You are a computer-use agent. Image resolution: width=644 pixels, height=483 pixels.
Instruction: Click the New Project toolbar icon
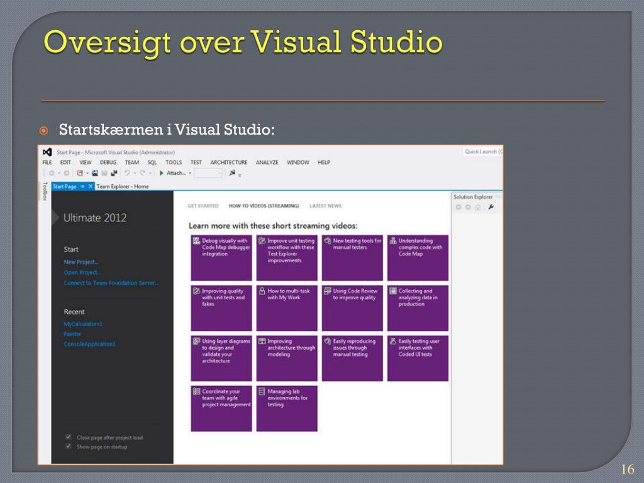pos(80,174)
